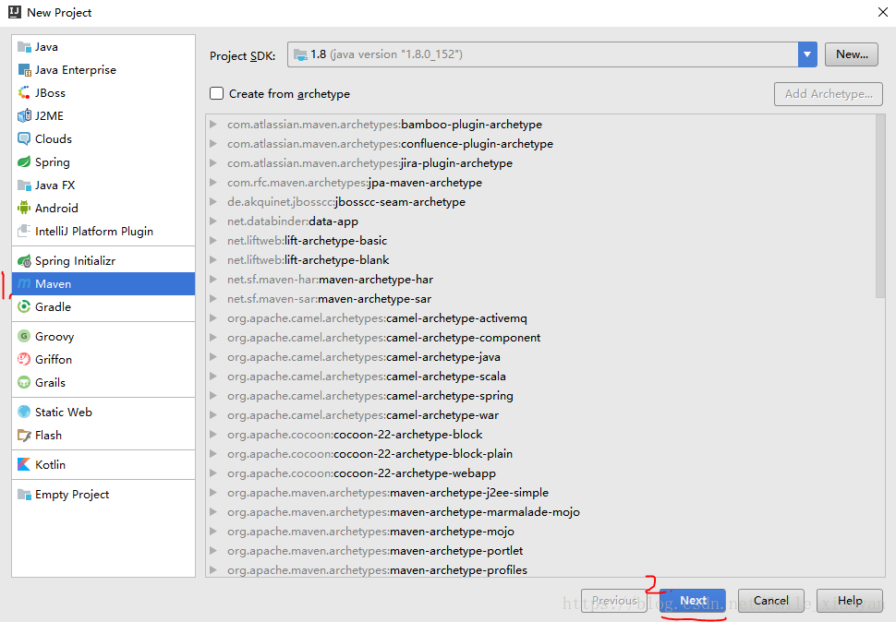
Task: Expand lift-archetype-basic entry
Action: tap(213, 240)
